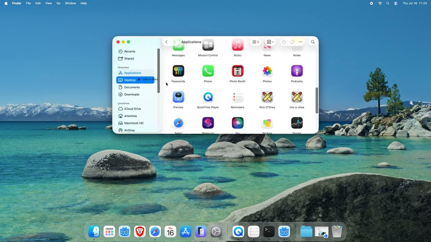Open the Edit menu

38,3
